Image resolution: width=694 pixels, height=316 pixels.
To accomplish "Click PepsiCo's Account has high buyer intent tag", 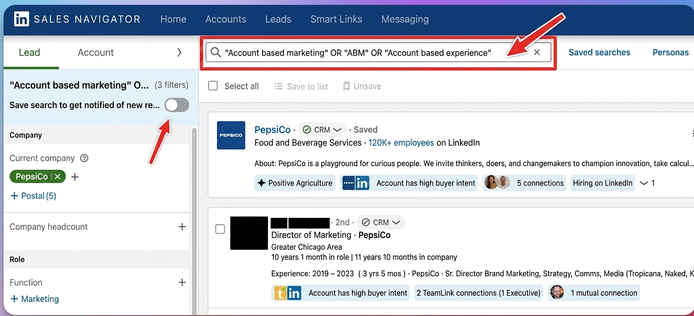I will pyautogui.click(x=410, y=183).
